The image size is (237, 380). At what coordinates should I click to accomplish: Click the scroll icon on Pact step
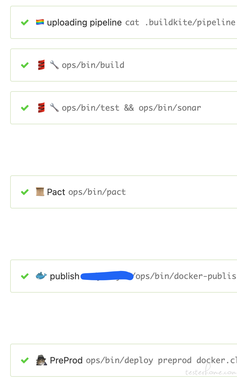(x=40, y=192)
